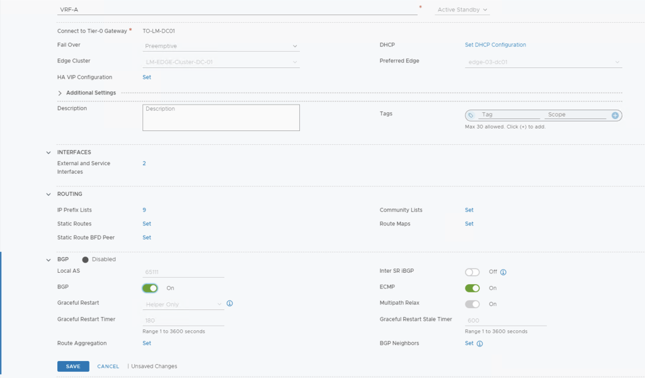The image size is (645, 378).
Task: Expand the Additional Settings section
Action: pos(60,93)
